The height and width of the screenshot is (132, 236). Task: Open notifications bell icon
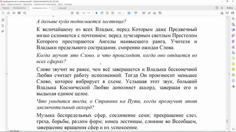pos(222,8)
